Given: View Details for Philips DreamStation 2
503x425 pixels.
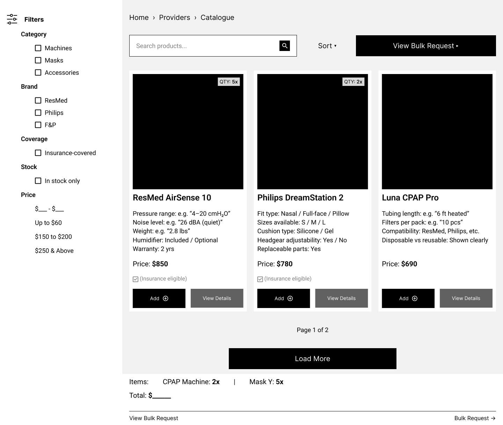Looking at the screenshot, I should (x=342, y=298).
